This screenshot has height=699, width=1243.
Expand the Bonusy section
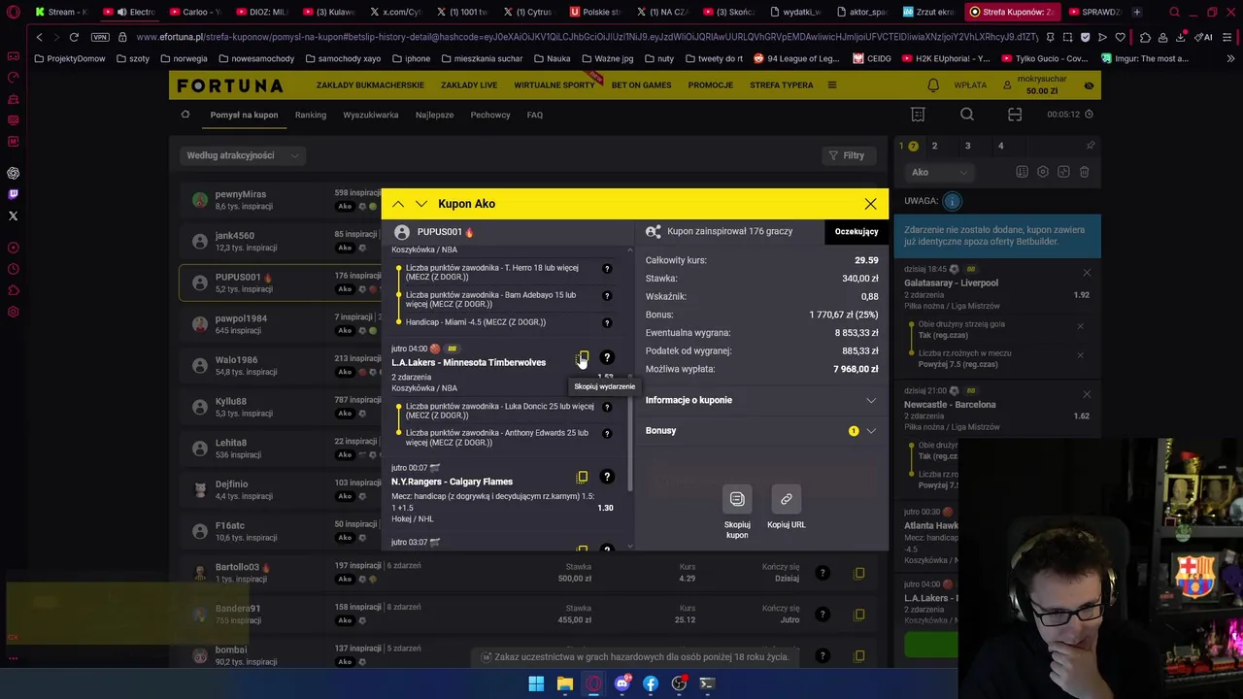(761, 430)
